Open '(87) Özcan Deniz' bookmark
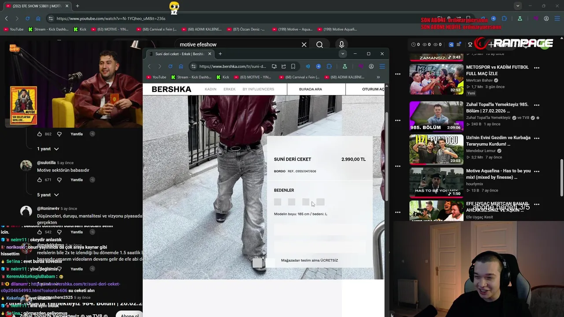Screen dimensions: 564x317 [x=246, y=29]
